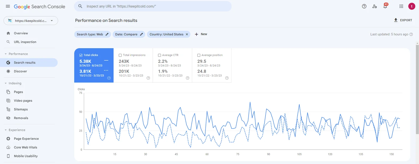Open notifications bell with 43 badge
The image size is (419, 164).
[385, 6]
